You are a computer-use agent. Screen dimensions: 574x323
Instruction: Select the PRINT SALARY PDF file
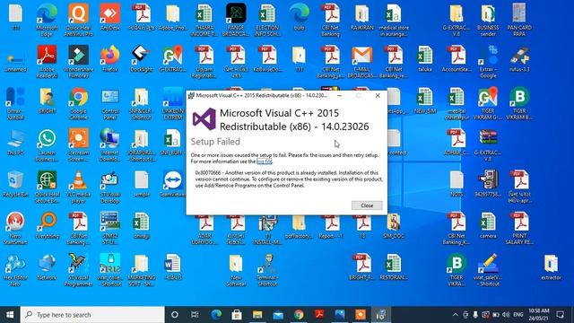pos(519,229)
